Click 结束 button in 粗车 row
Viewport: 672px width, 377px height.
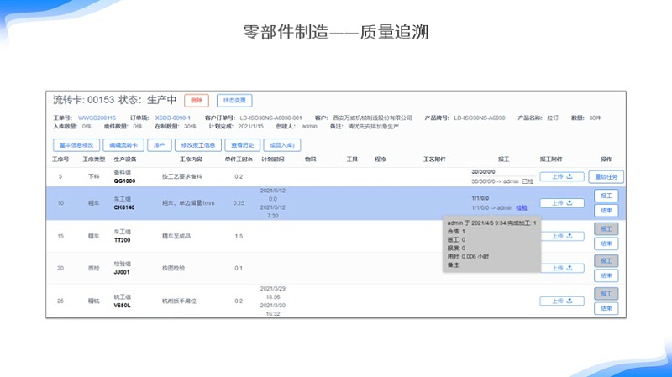(606, 210)
